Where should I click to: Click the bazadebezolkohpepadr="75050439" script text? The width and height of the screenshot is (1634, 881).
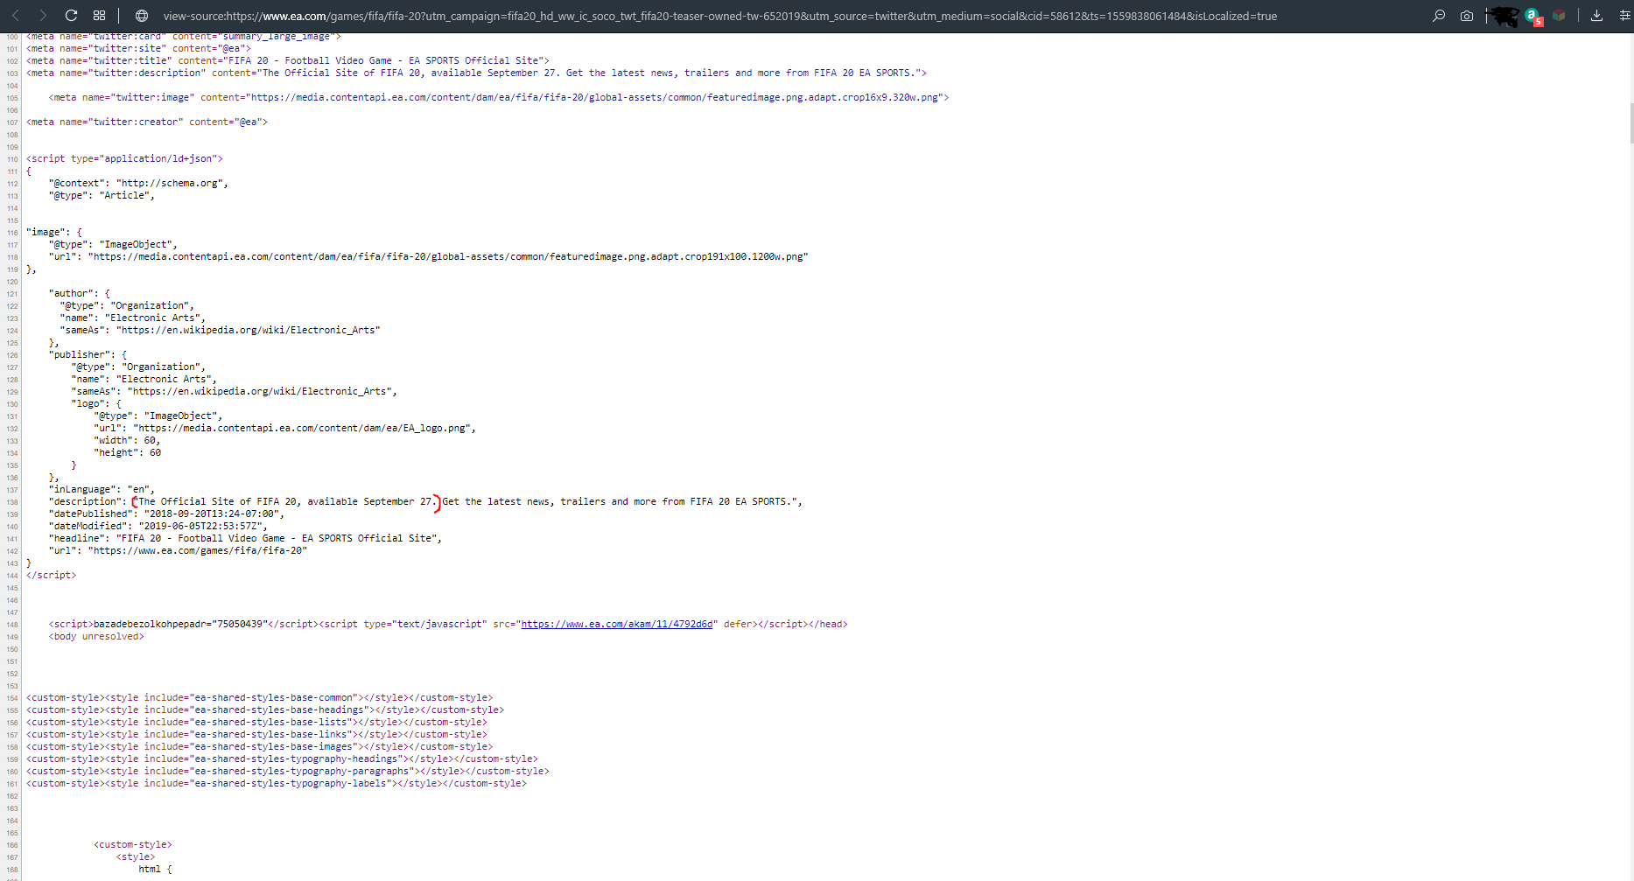coord(179,625)
